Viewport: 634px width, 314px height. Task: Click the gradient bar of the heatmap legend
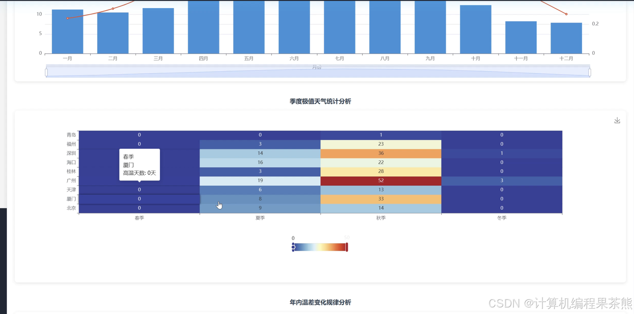tap(320, 247)
